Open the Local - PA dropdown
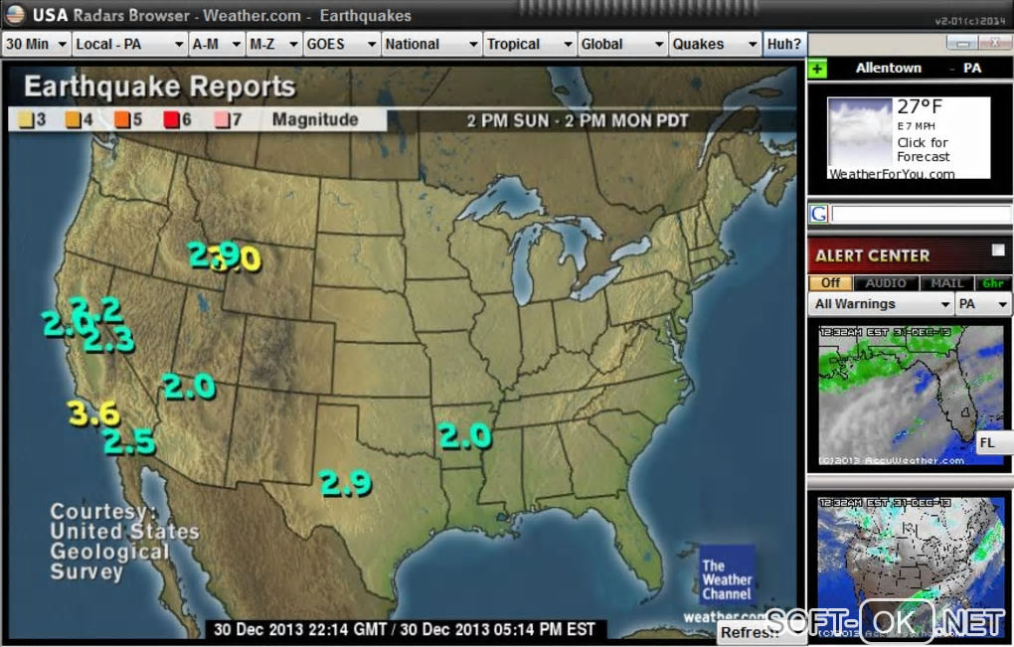The image size is (1014, 647). tap(129, 44)
